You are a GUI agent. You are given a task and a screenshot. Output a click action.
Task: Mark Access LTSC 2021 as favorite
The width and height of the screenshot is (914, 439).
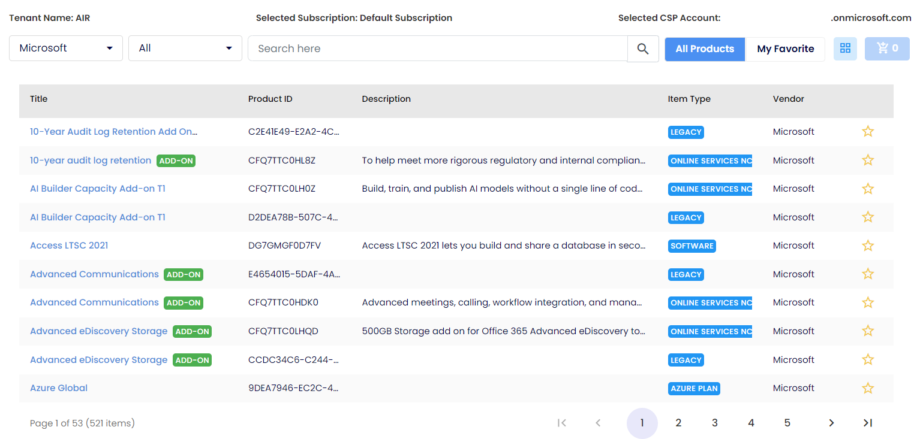pos(868,246)
